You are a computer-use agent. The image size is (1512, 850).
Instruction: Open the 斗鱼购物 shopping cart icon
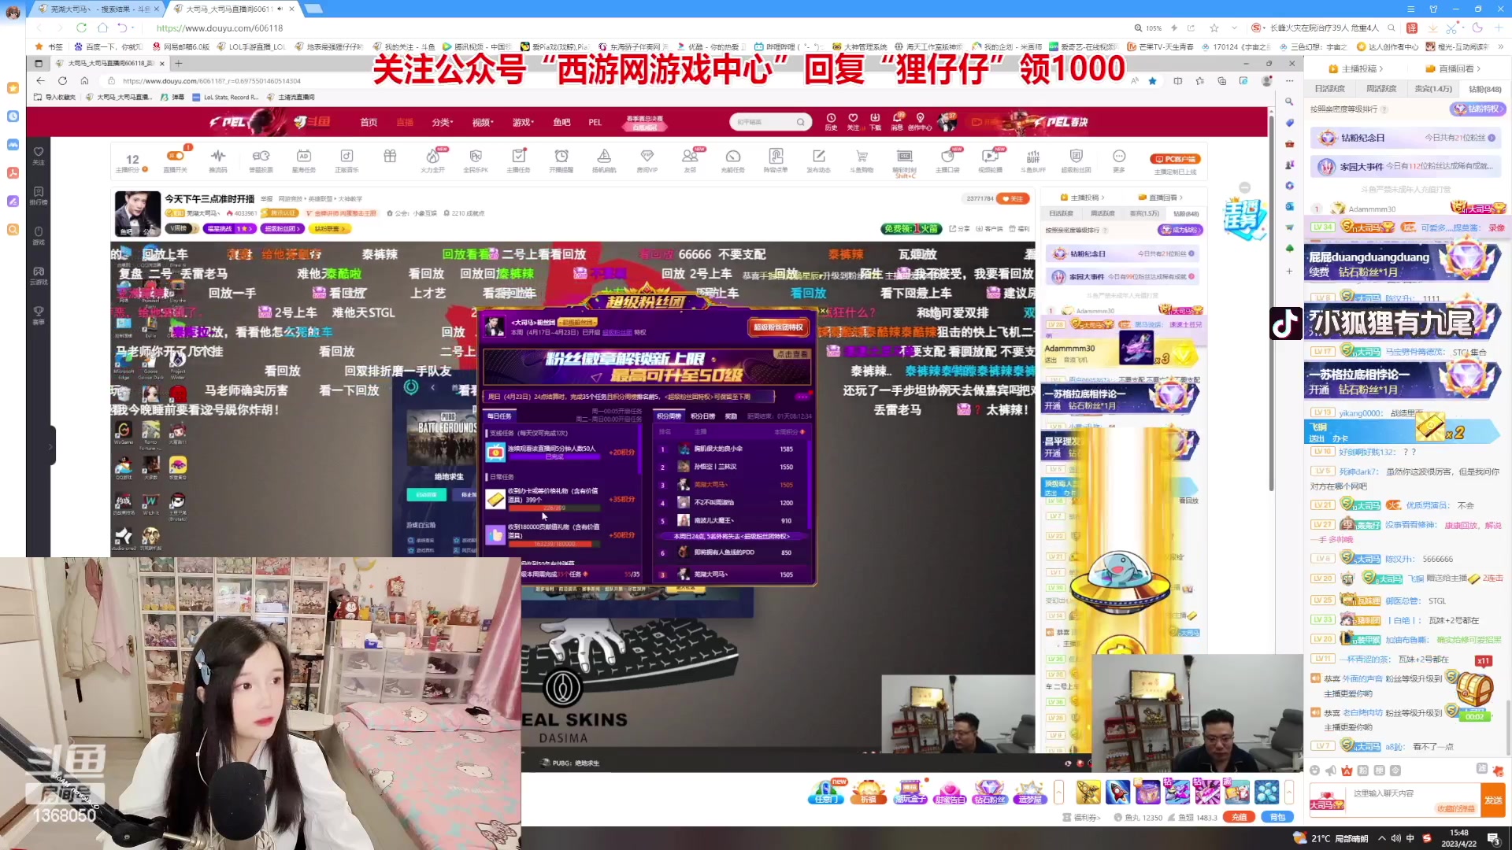click(862, 160)
